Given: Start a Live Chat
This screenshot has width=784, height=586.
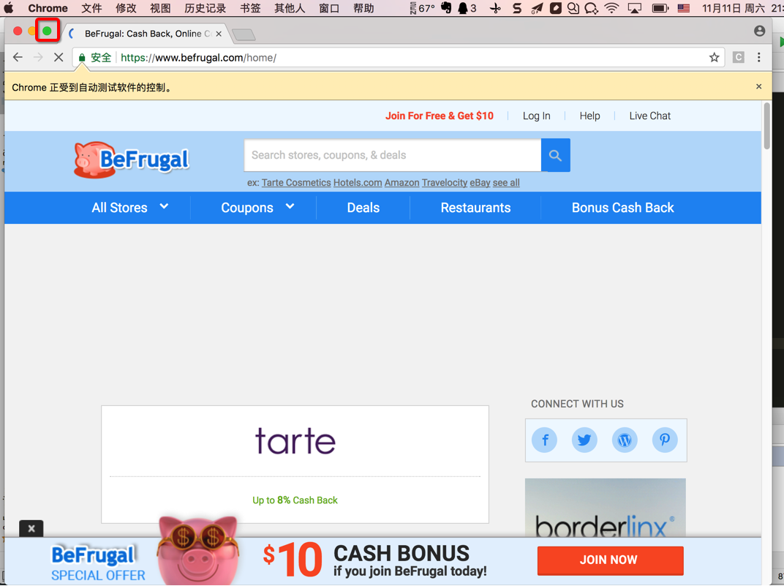Looking at the screenshot, I should (x=649, y=116).
